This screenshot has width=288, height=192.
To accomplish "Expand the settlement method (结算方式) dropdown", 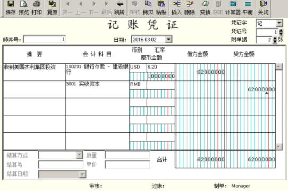I will point(79,155).
